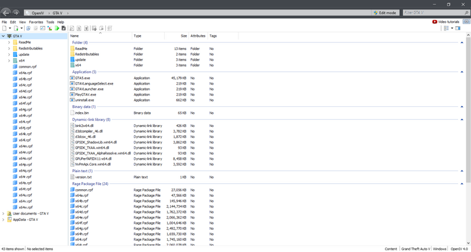Collapse the Folder (4) group
This screenshot has width=471, height=252.
462,42
